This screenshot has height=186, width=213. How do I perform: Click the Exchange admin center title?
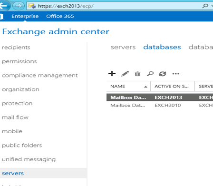tap(56, 31)
